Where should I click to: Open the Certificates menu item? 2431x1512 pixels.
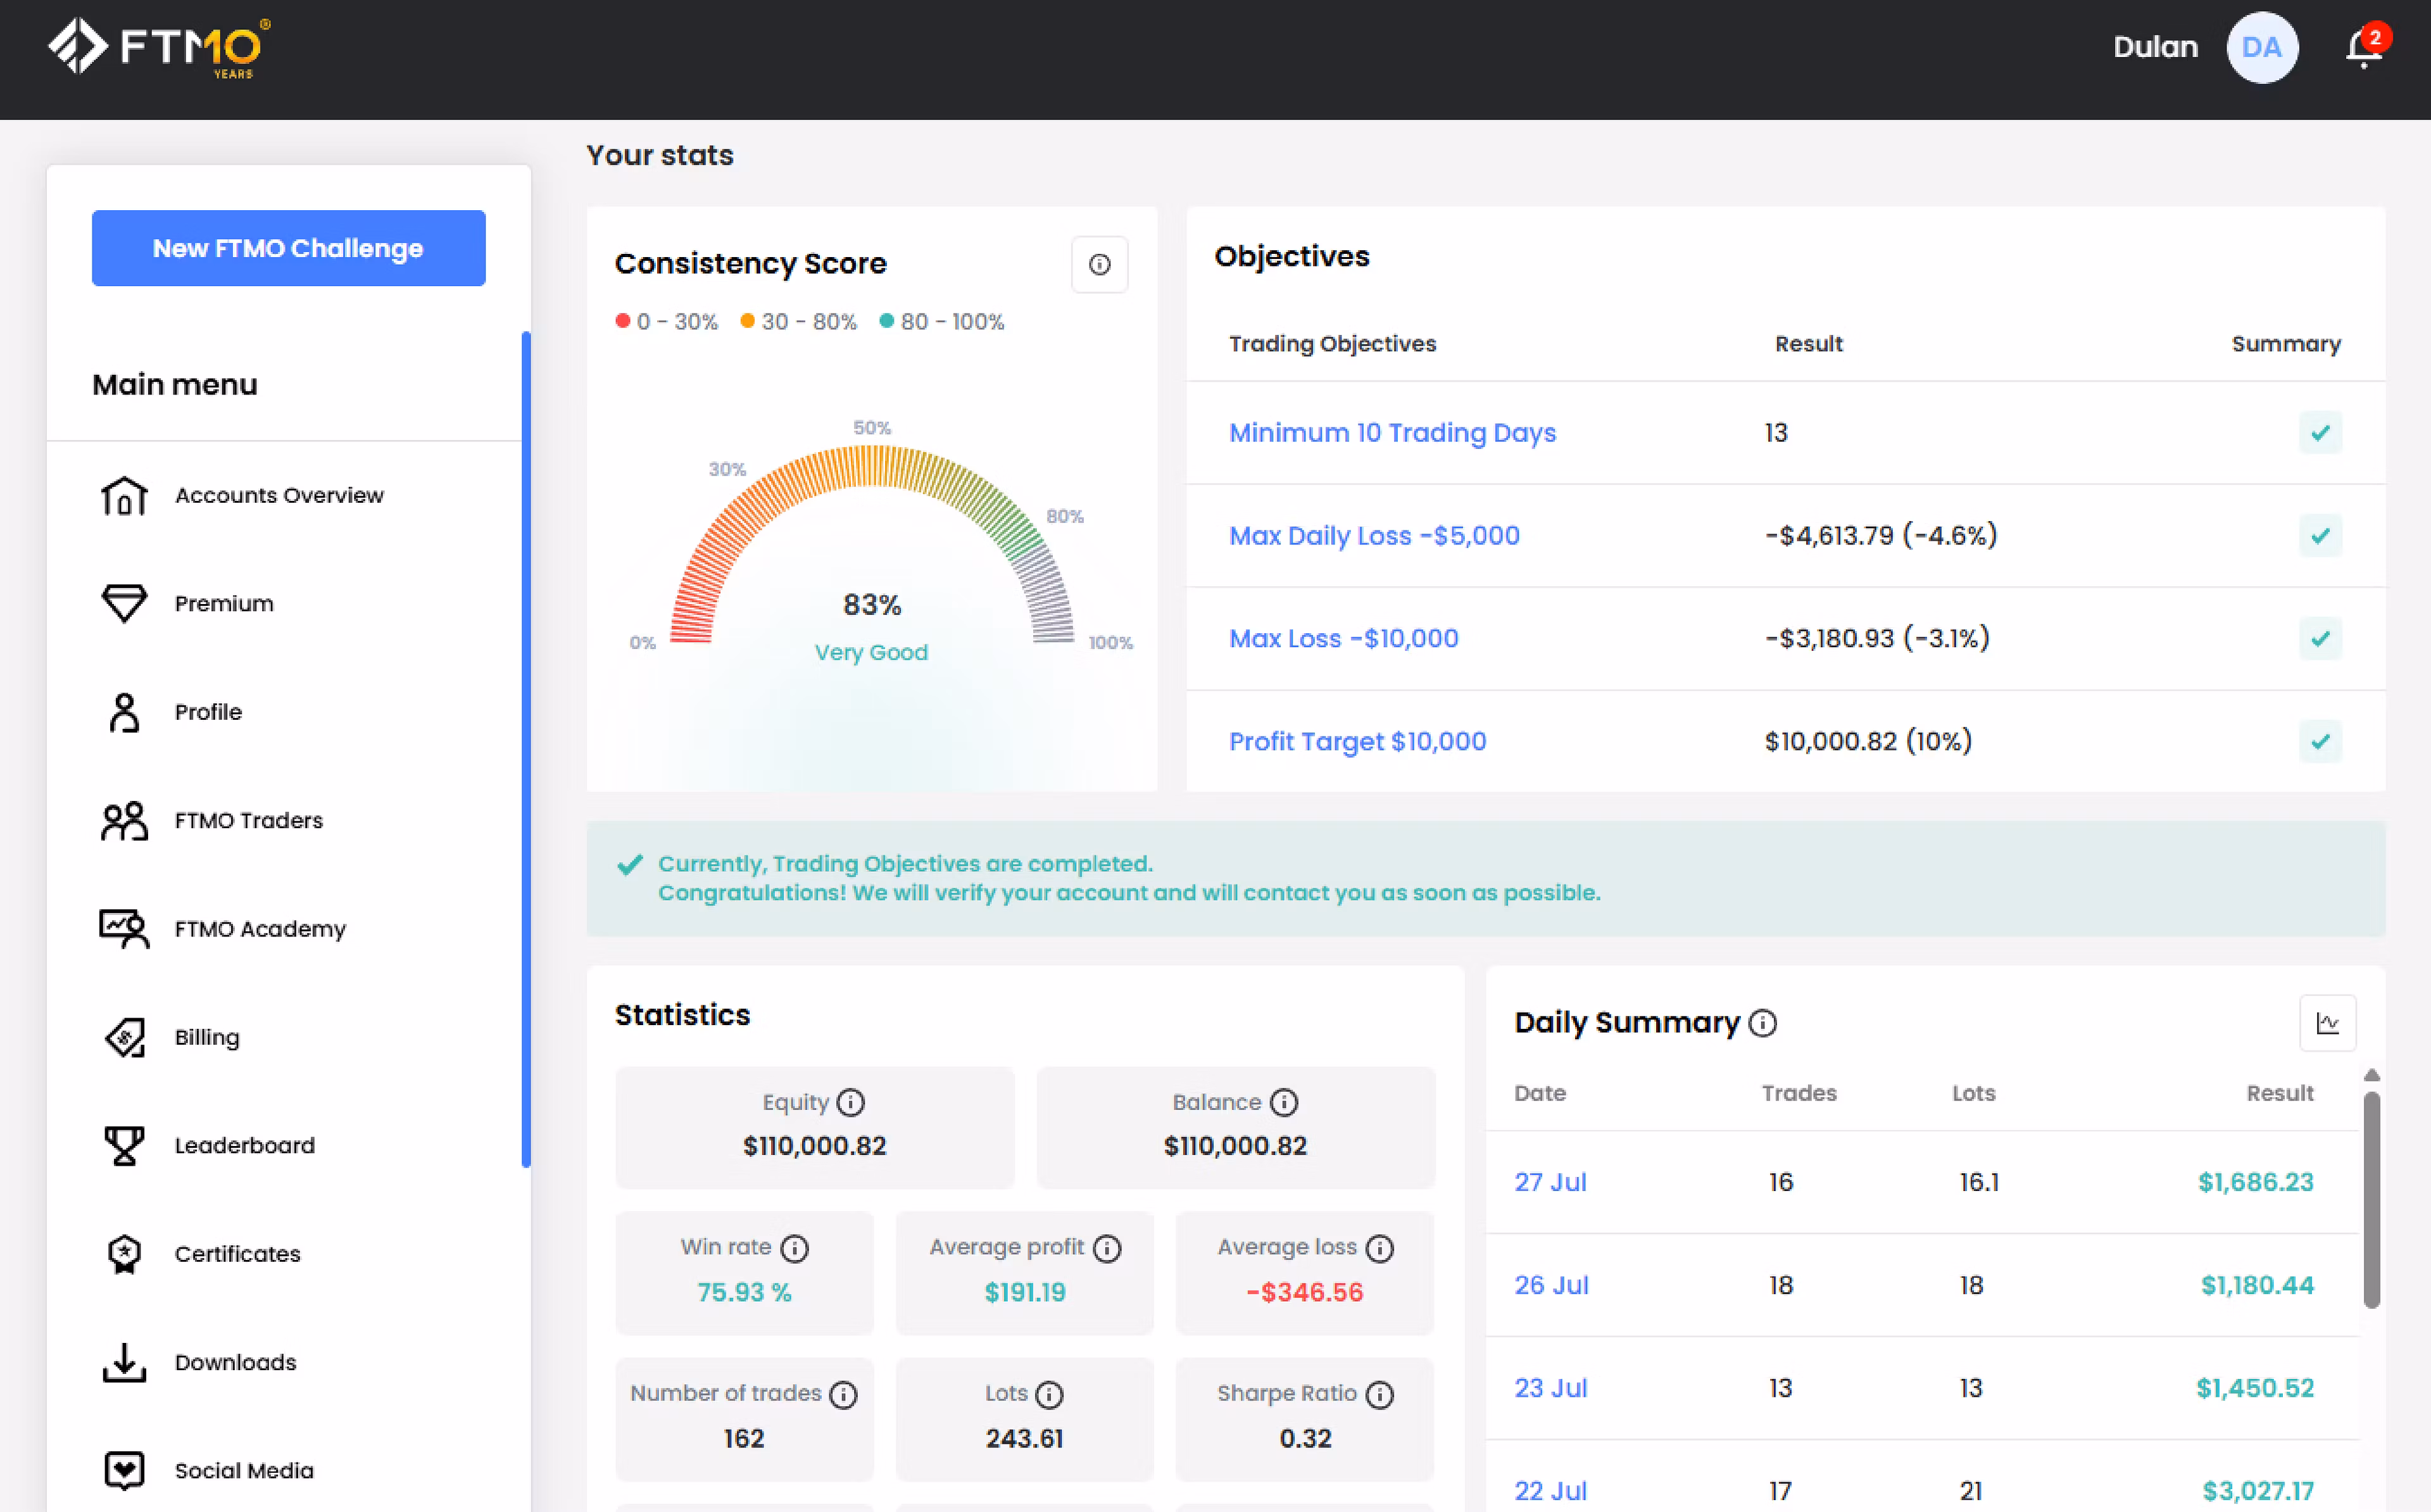point(237,1254)
